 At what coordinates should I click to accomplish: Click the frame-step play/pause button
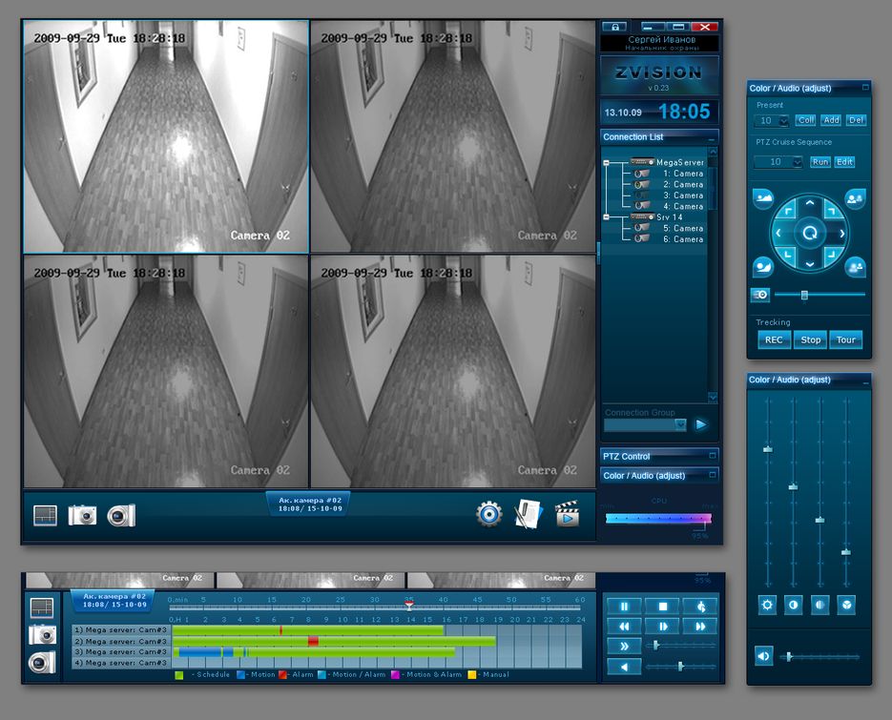coord(662,627)
